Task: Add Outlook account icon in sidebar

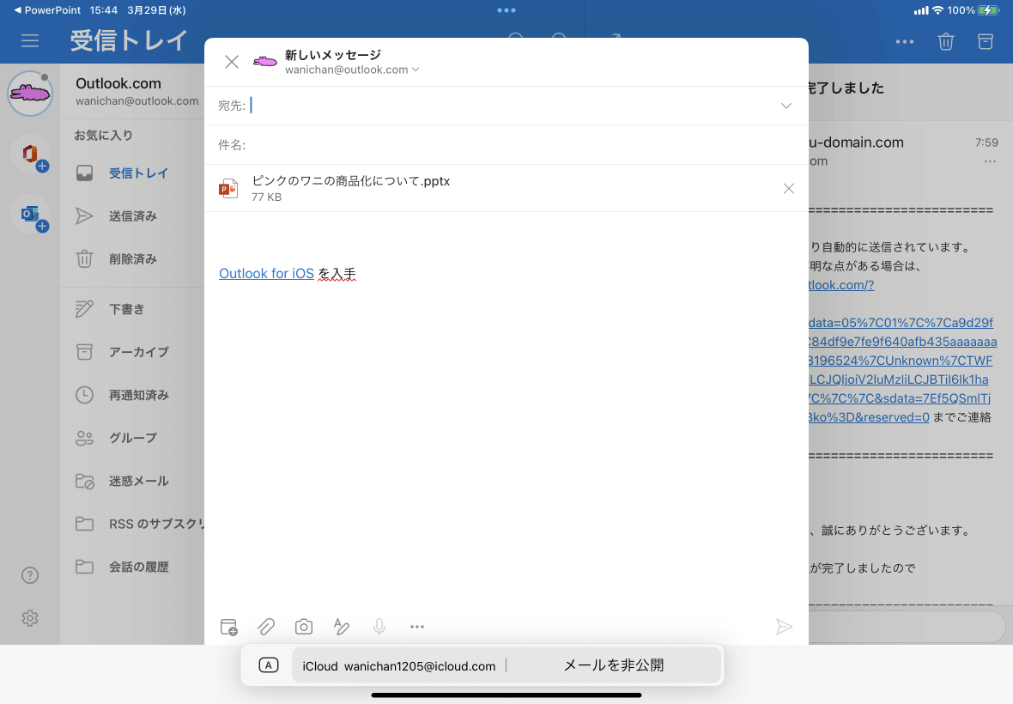Action: 30,215
